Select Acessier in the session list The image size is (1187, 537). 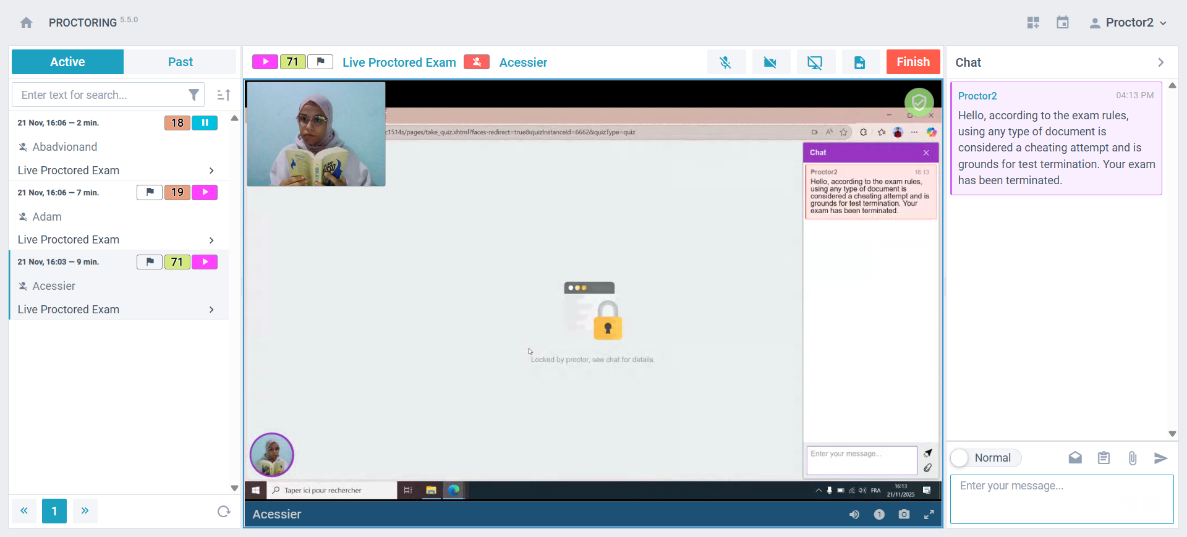point(54,286)
